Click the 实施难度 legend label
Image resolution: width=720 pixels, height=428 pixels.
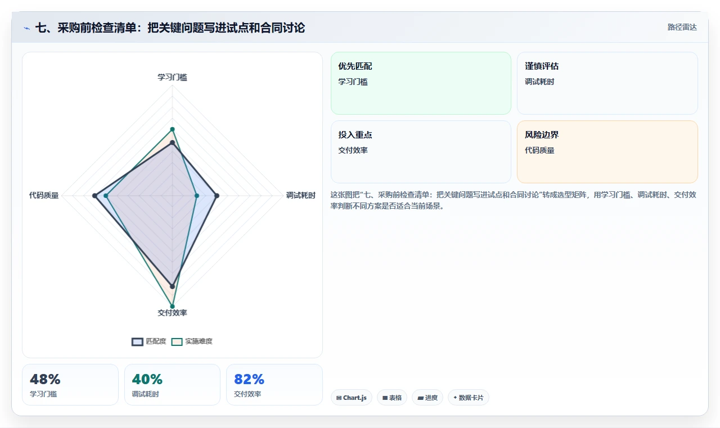199,341
